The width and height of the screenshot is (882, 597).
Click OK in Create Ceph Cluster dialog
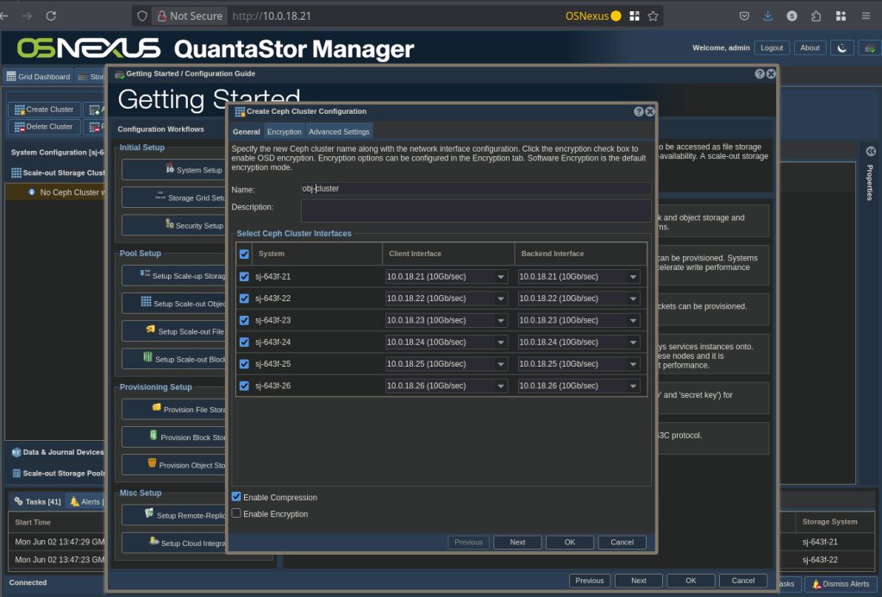point(569,543)
